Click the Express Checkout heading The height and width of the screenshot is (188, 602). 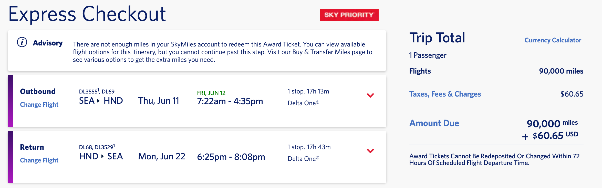87,14
